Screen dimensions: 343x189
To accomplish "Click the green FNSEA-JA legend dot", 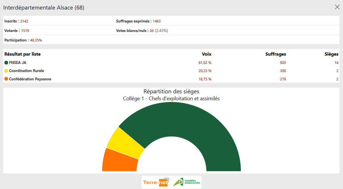I will click(6, 63).
